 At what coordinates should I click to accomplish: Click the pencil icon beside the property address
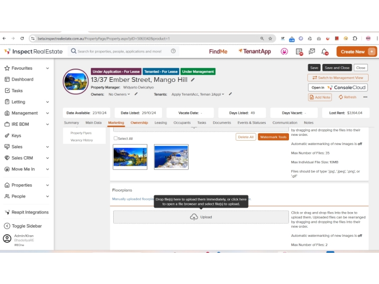(193, 80)
